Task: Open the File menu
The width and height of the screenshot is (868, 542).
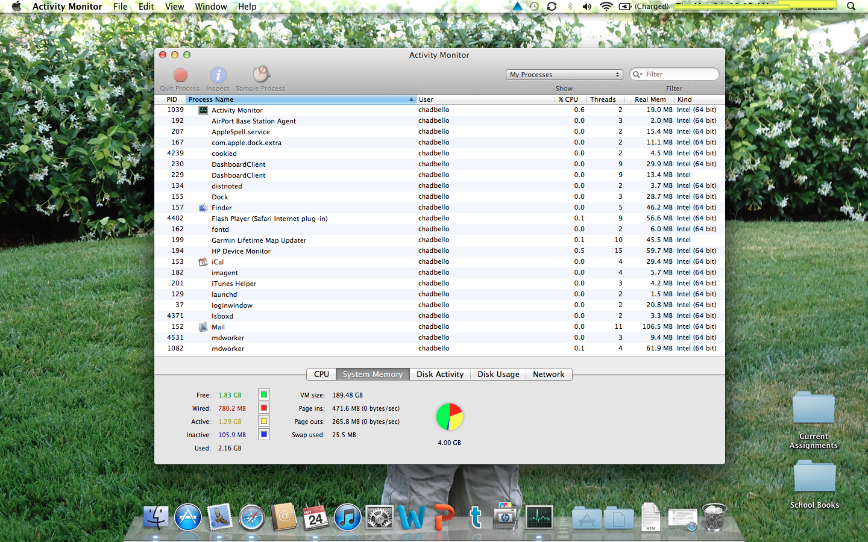Action: (x=121, y=7)
